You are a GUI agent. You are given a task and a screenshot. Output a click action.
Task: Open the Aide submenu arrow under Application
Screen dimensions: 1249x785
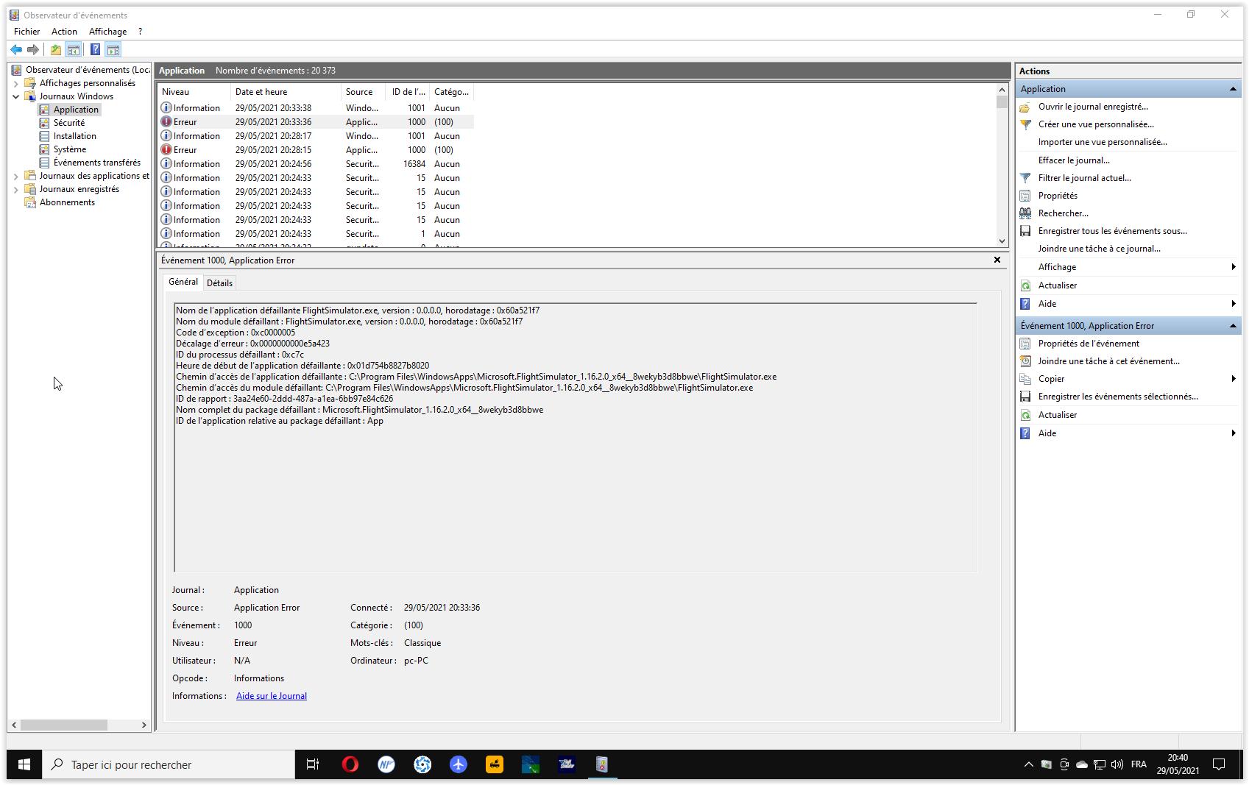pyautogui.click(x=1234, y=304)
